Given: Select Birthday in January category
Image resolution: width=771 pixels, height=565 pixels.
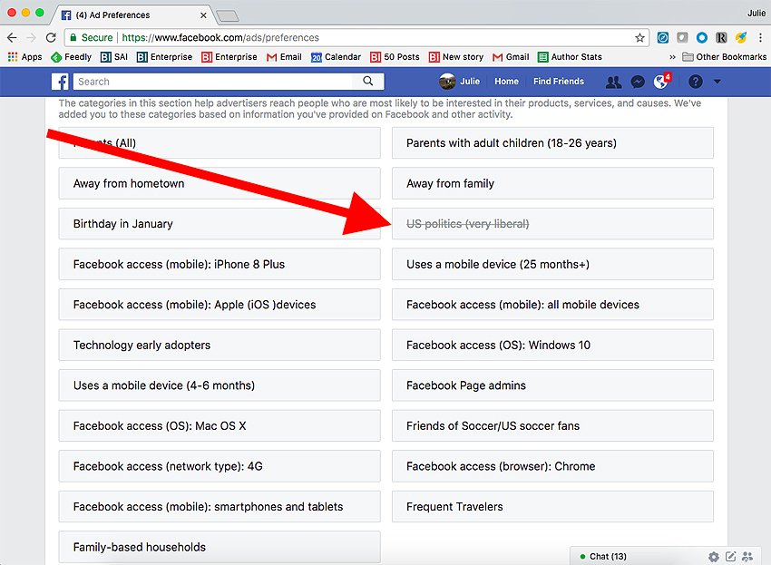Looking at the screenshot, I should click(x=220, y=224).
